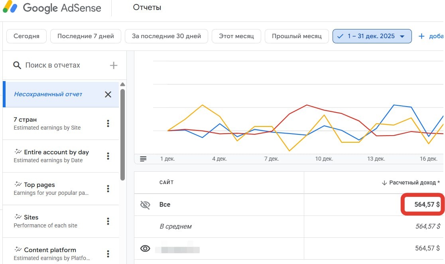Open the more options menu for Sites
The width and height of the screenshot is (445, 264).
pyautogui.click(x=108, y=221)
